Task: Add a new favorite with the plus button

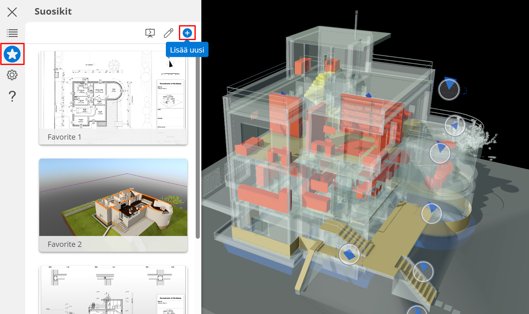Action: (x=187, y=33)
